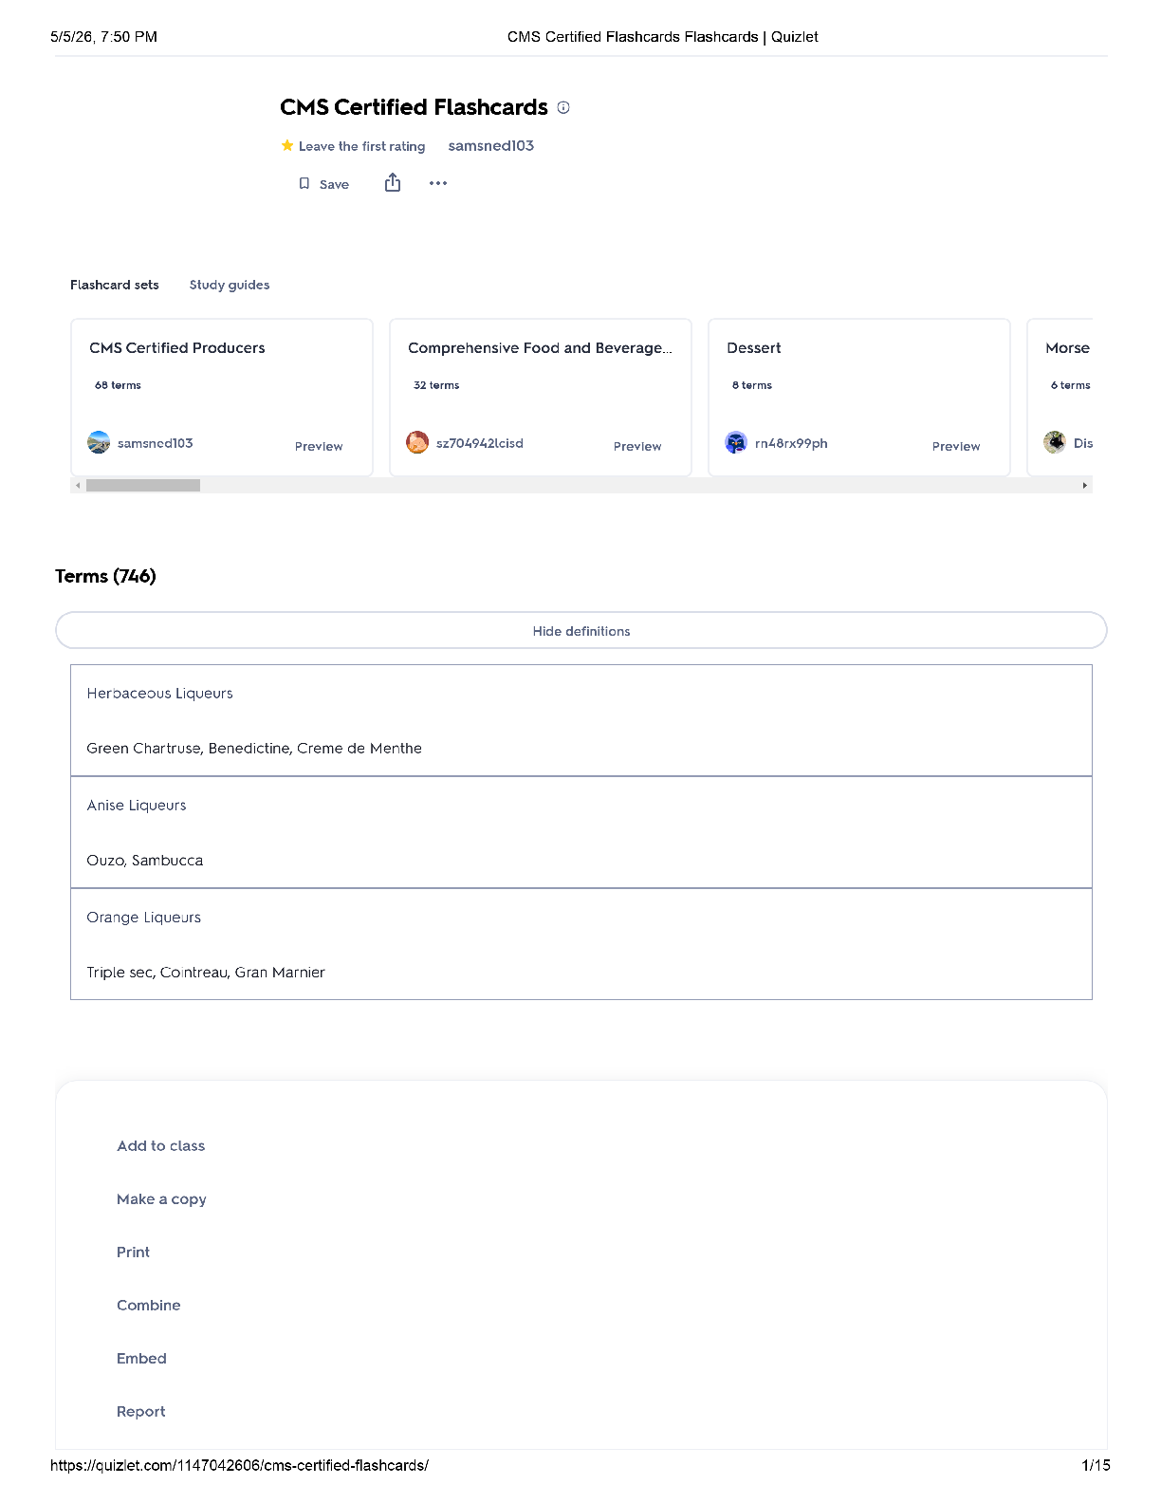Click the 6 terms count label

pyautogui.click(x=1071, y=385)
